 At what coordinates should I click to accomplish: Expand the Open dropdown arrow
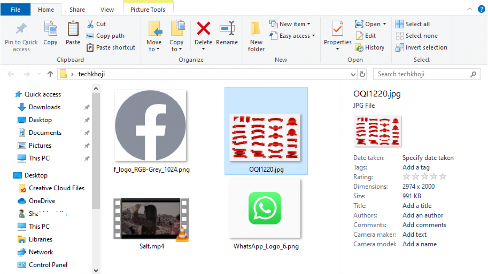click(385, 24)
